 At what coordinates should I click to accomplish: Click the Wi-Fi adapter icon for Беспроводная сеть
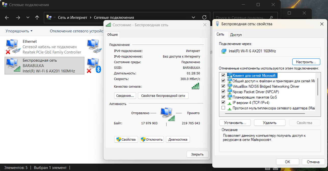click(13, 66)
